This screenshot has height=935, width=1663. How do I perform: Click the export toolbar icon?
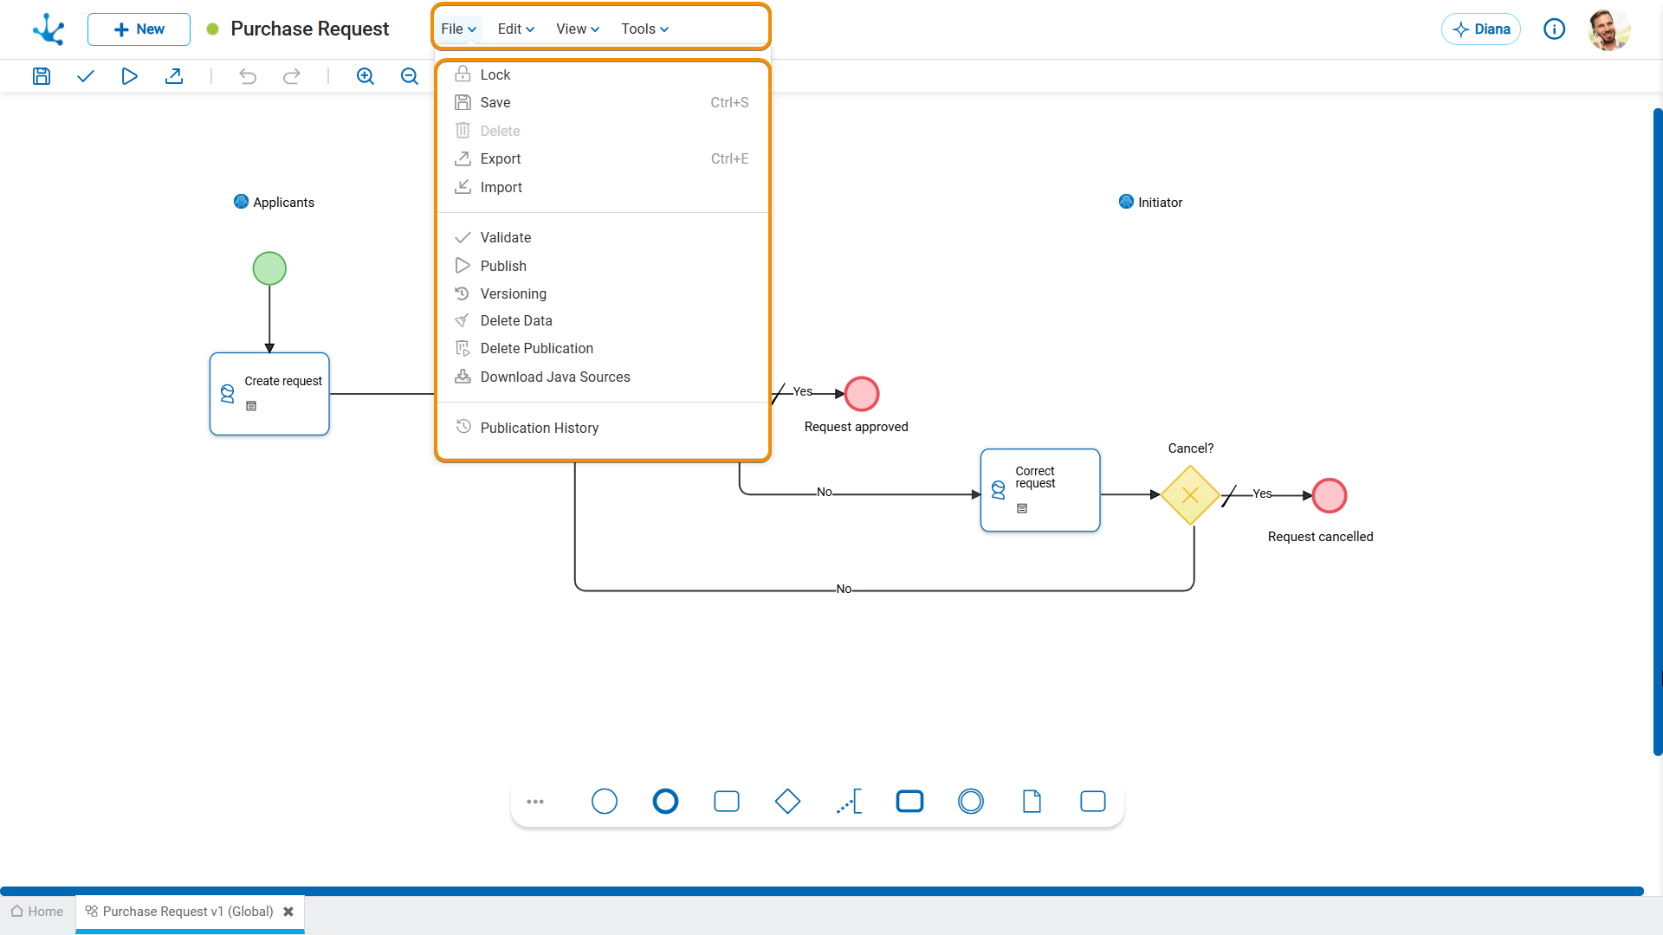click(x=173, y=76)
